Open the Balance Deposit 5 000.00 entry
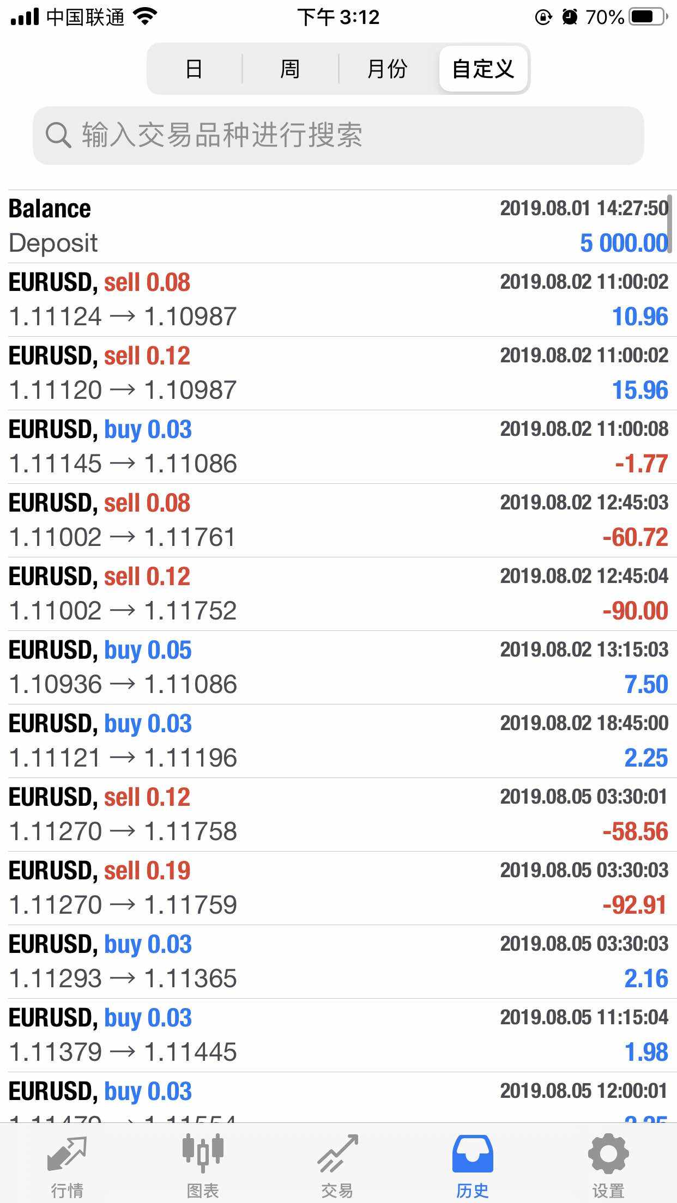This screenshot has height=1203, width=677. pos(338,226)
